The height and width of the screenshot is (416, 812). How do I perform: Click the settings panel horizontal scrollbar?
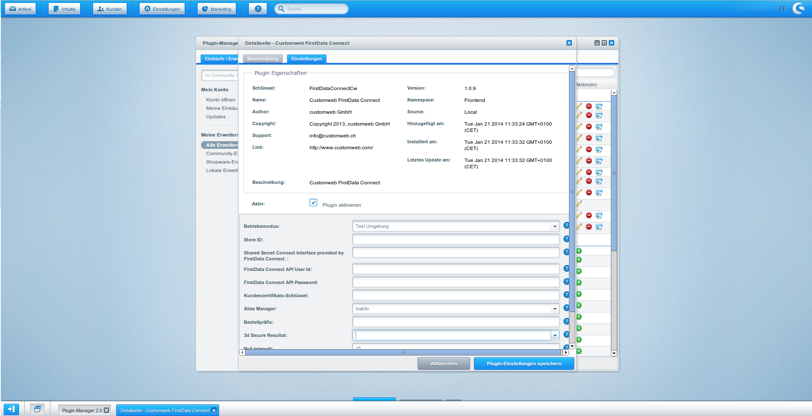403,352
